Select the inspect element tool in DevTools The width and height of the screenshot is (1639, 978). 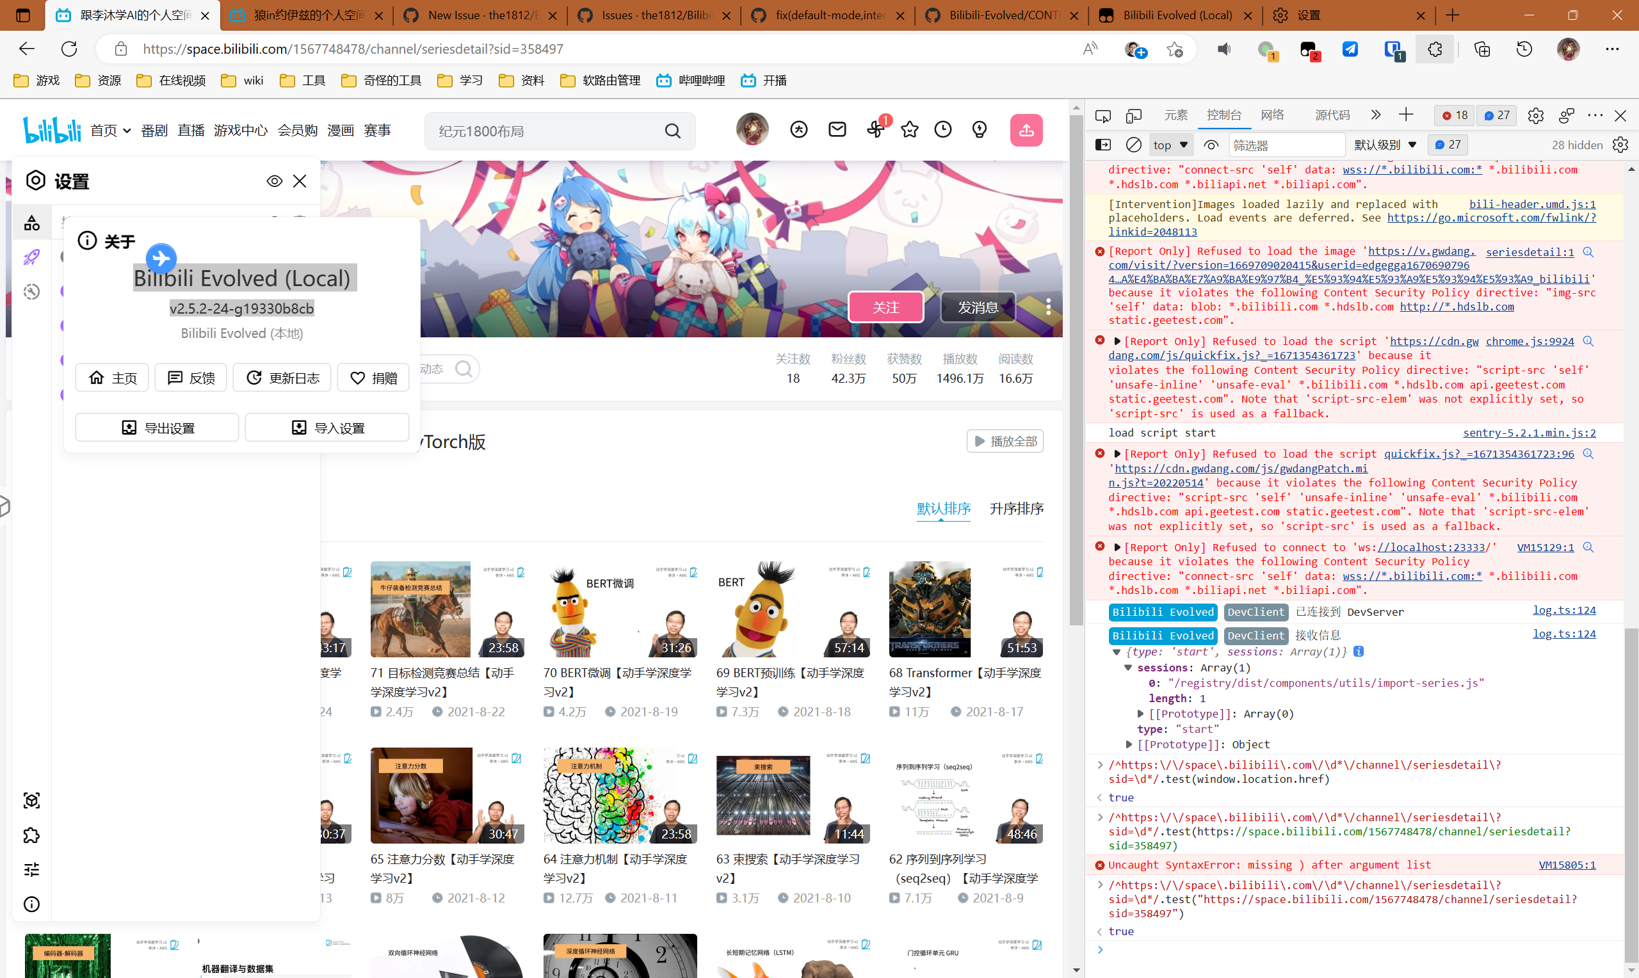point(1102,115)
